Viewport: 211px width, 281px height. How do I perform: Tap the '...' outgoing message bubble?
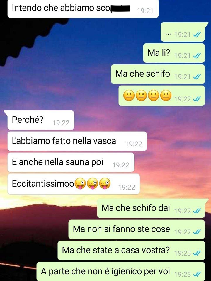[x=183, y=32]
